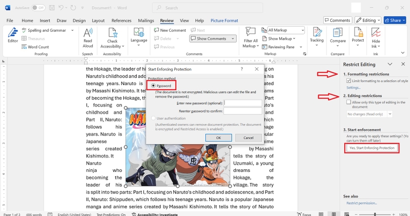The width and height of the screenshot is (410, 216).
Task: Click OK in Start Enforcing Protection dialog
Action: (218, 138)
